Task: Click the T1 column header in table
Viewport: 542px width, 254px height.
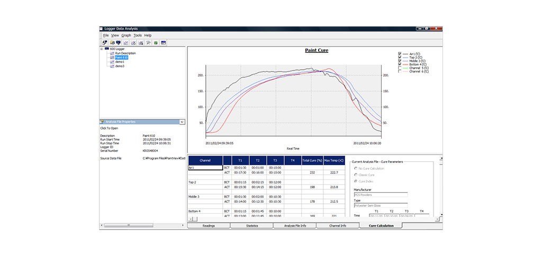Action: (x=240, y=160)
